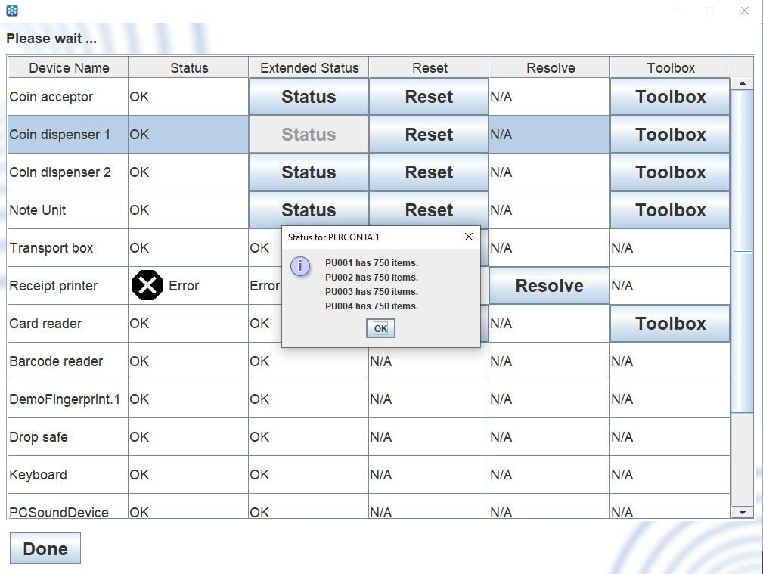Viewport: 763px width, 574px height.
Task: Open Toolbox for Coin dispenser 1
Action: coord(670,135)
